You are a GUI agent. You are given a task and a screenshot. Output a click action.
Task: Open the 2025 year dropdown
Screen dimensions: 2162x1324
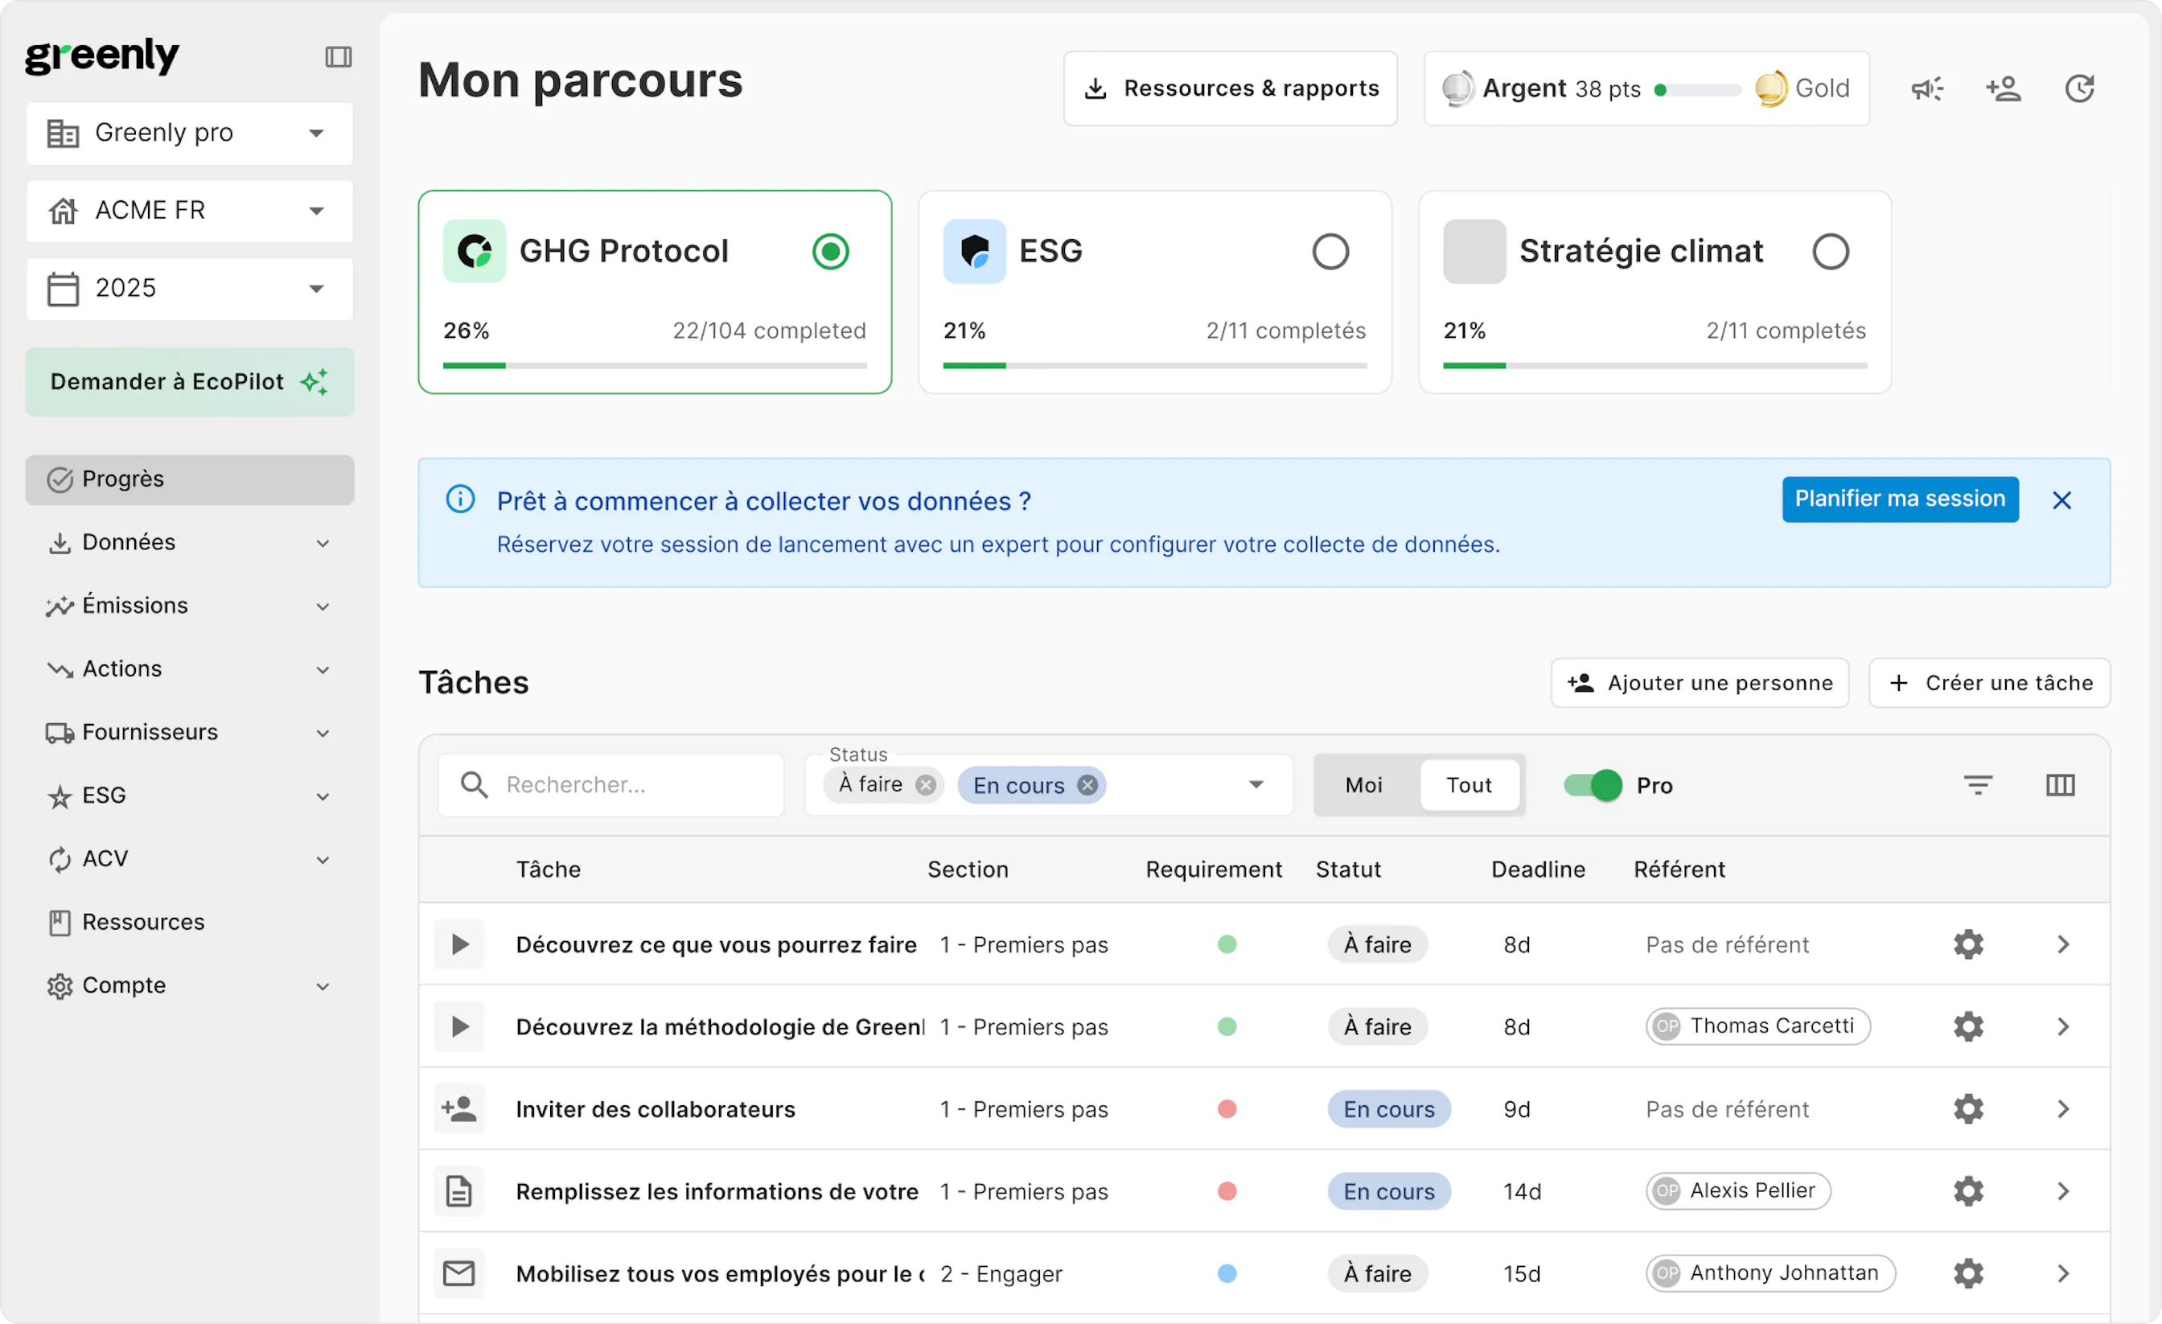(x=190, y=289)
